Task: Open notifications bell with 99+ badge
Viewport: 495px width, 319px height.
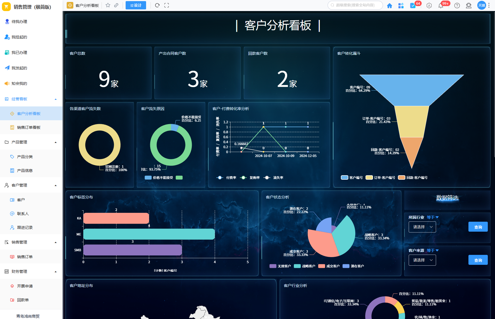Action: tap(441, 6)
